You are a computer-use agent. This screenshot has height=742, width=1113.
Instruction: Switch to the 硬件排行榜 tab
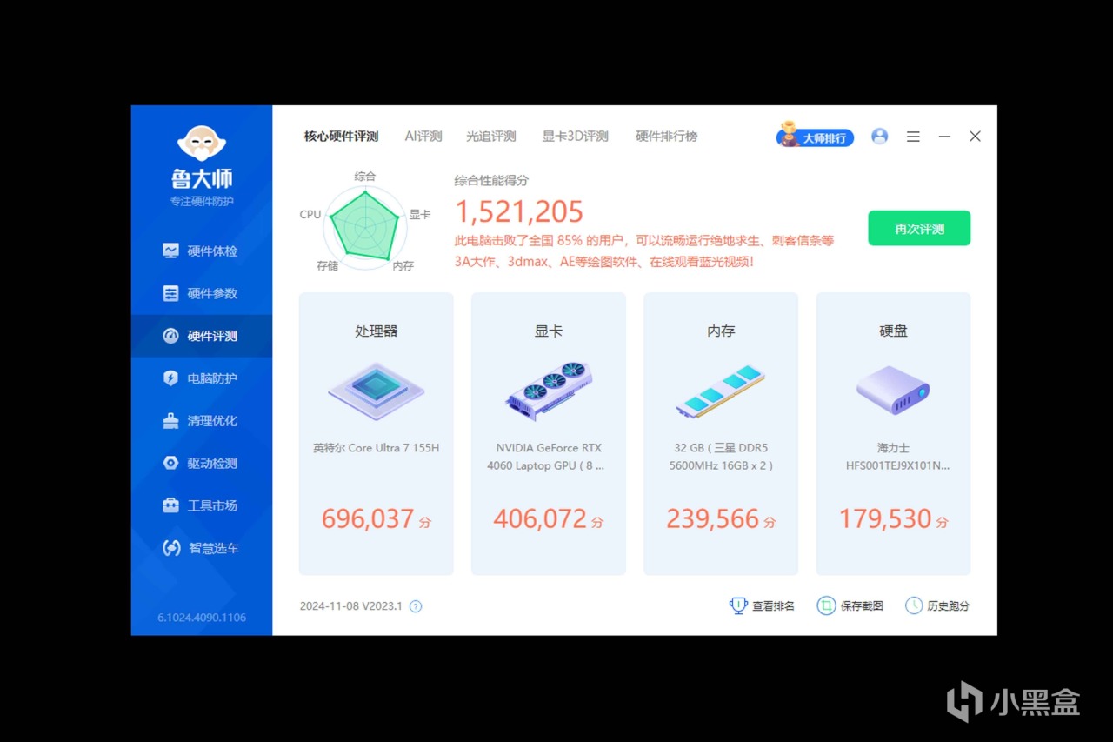click(x=667, y=137)
